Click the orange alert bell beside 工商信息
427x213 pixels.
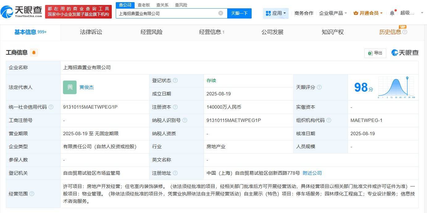click(34, 52)
